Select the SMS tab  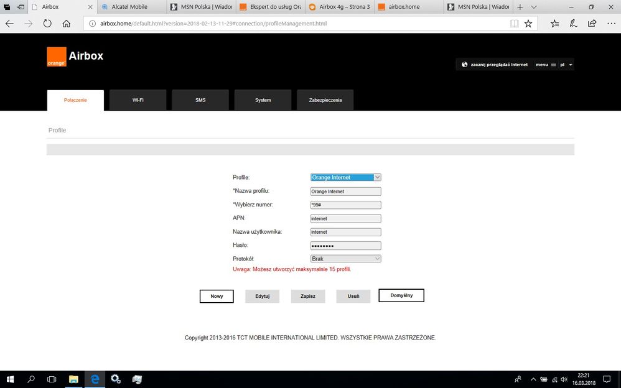[200, 100]
